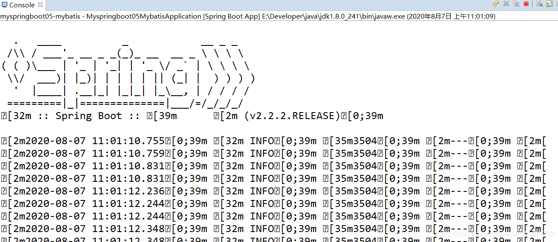Viewport: 558px width, 242px height.
Task: Clear the console output
Action: pos(539,4)
